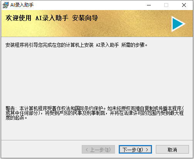Select the AI录入助手 title bar text
The width and height of the screenshot is (194, 159).
tap(22, 5)
